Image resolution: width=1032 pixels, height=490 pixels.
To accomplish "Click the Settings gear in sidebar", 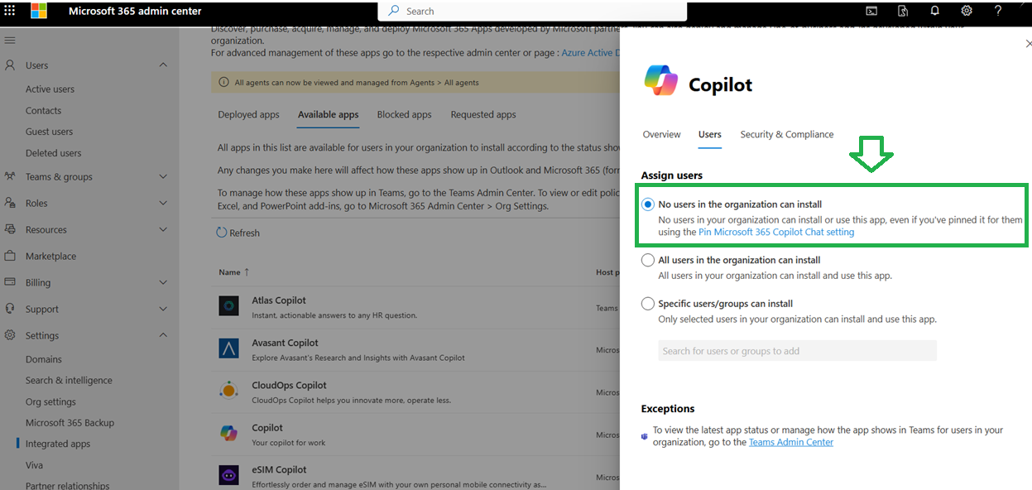I will (10, 335).
